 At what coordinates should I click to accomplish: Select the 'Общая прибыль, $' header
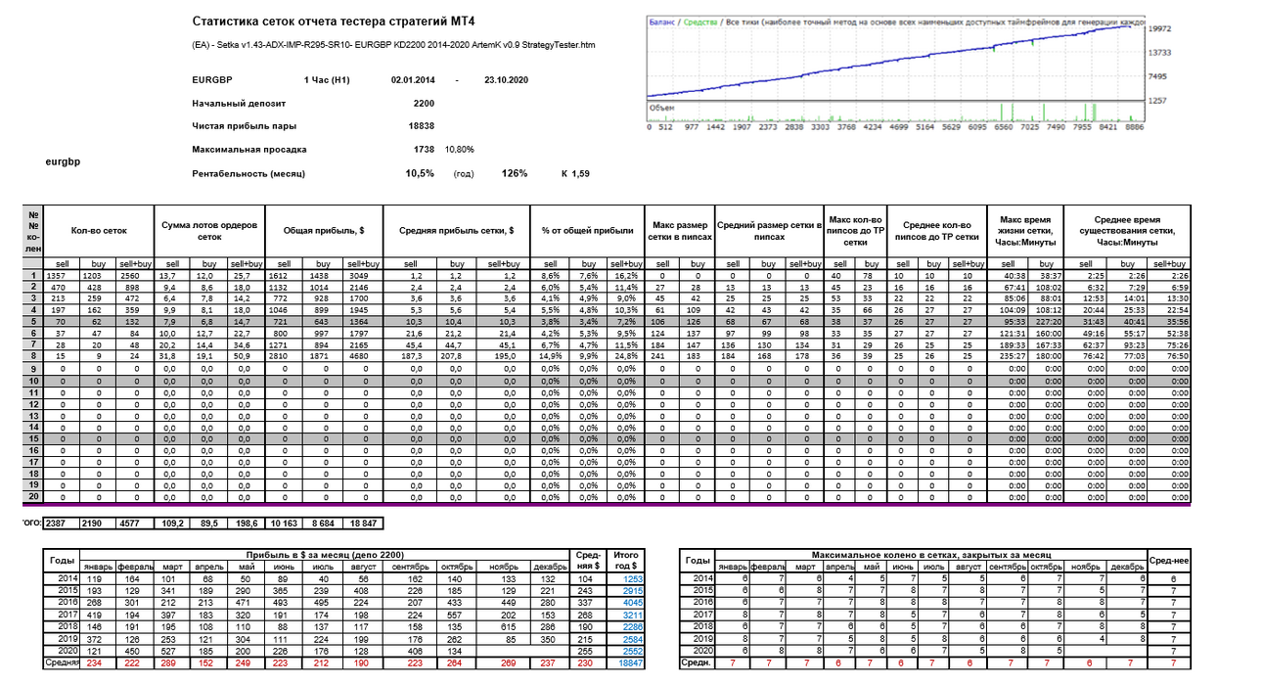tap(324, 231)
